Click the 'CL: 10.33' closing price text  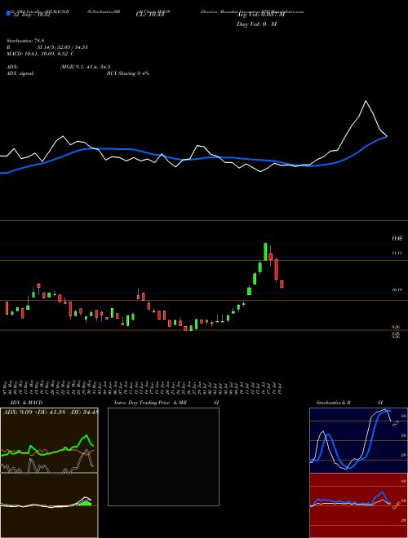tap(150, 15)
